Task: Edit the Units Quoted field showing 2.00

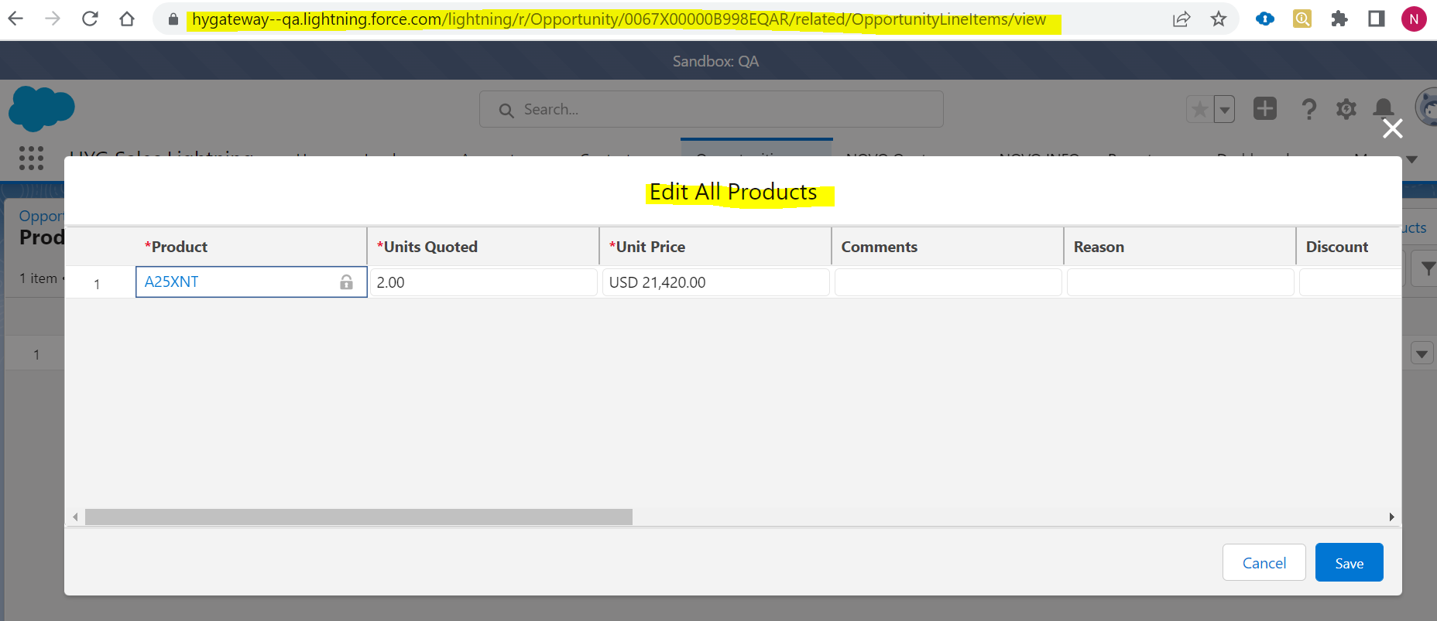Action: pos(483,282)
